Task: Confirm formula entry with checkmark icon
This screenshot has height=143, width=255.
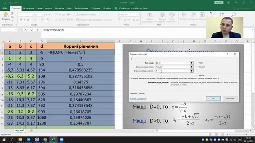Action: click(x=31, y=30)
